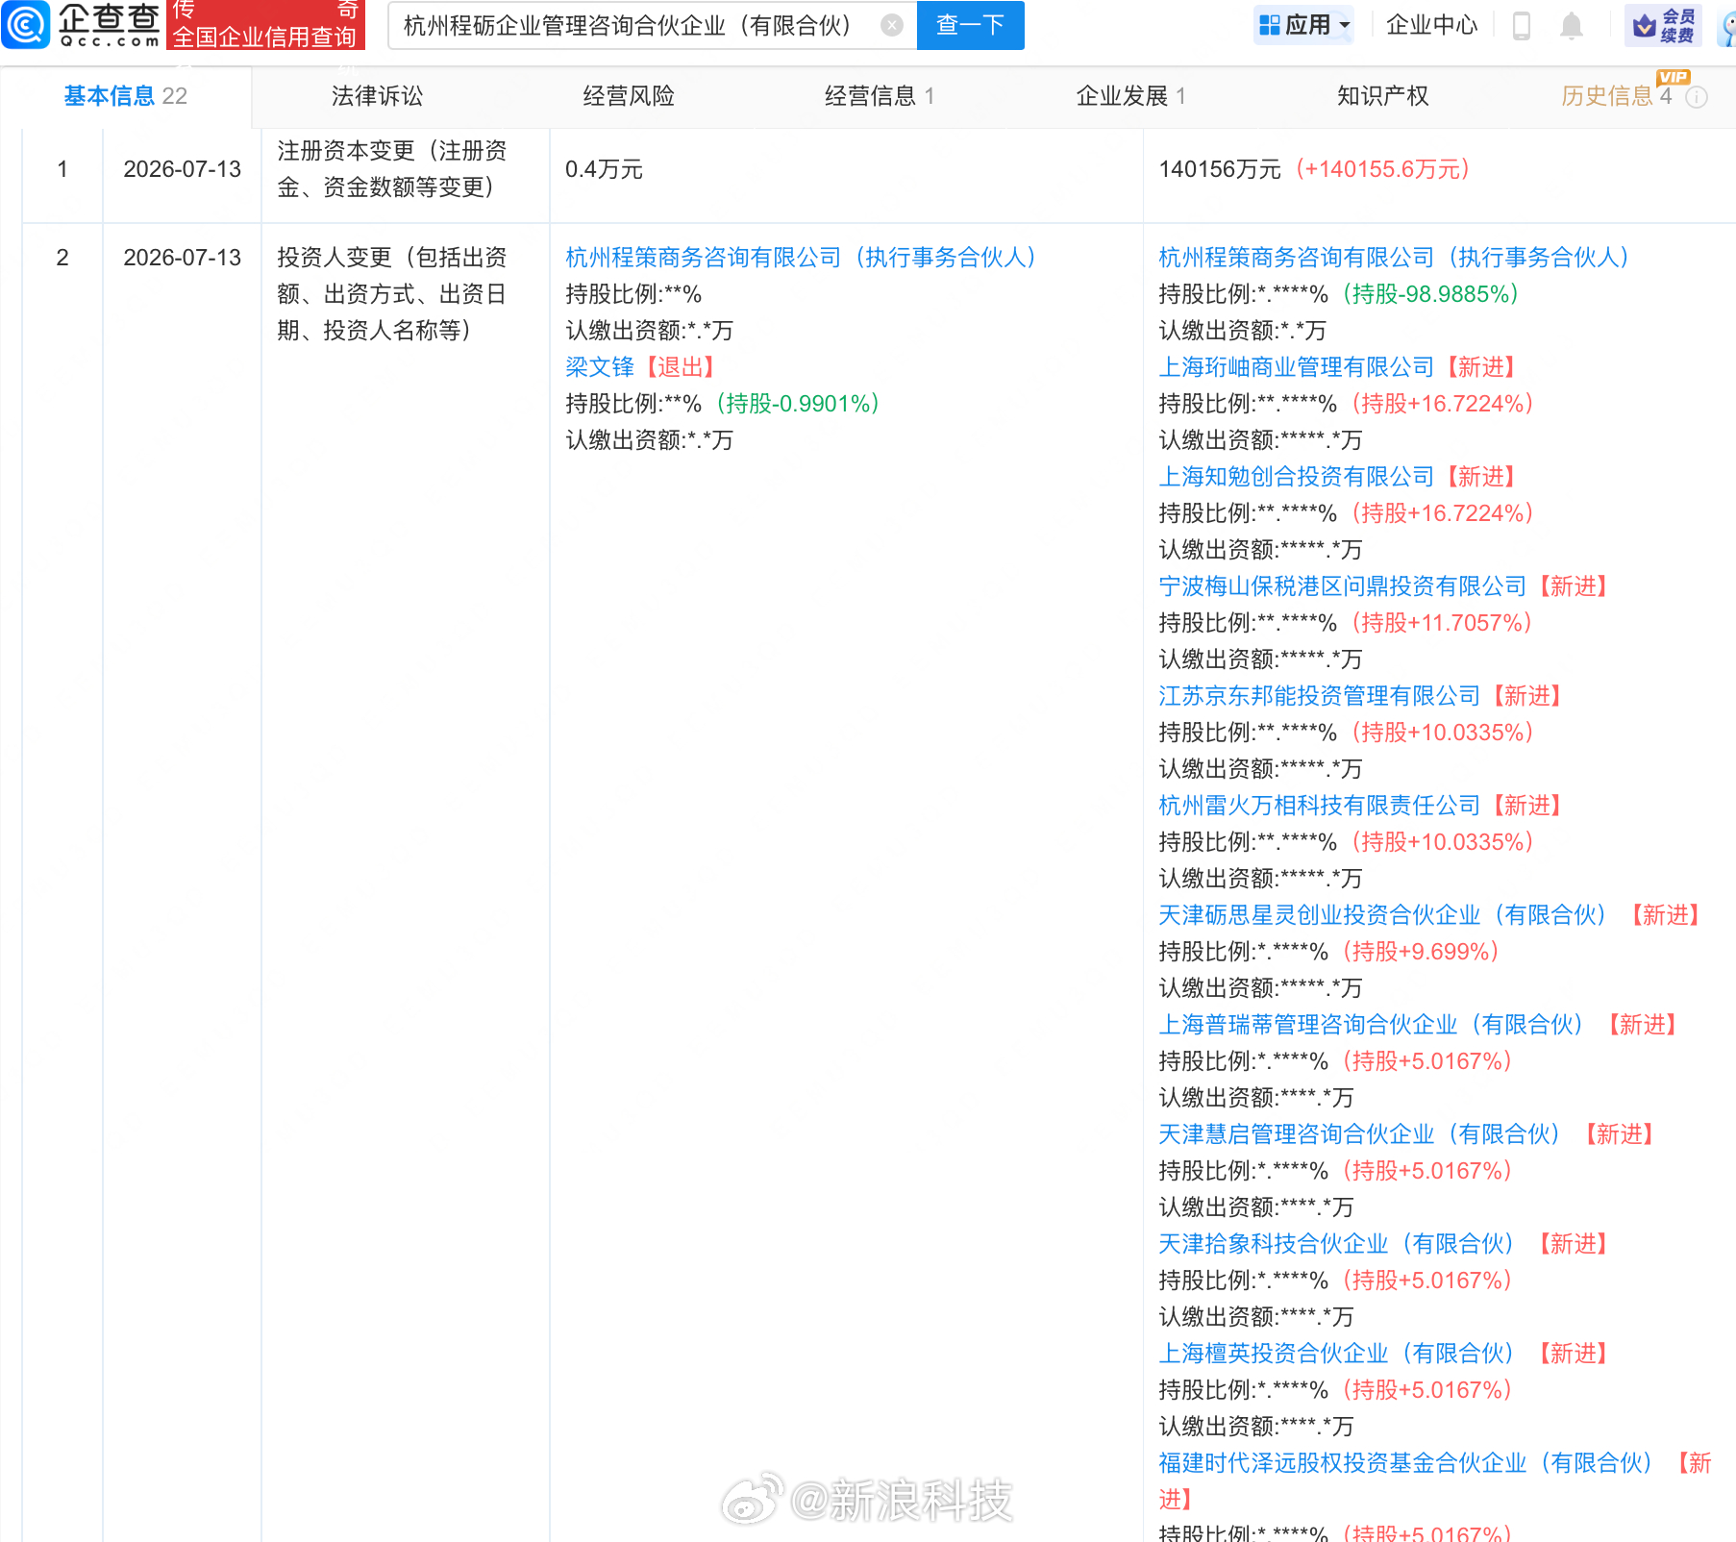Open 企业中心 link
This screenshot has width=1736, height=1542.
(1431, 25)
